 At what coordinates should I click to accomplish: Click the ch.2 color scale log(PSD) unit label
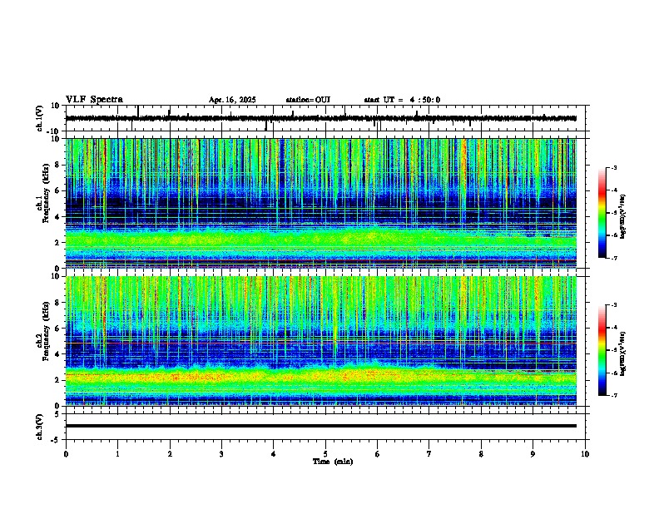(623, 354)
